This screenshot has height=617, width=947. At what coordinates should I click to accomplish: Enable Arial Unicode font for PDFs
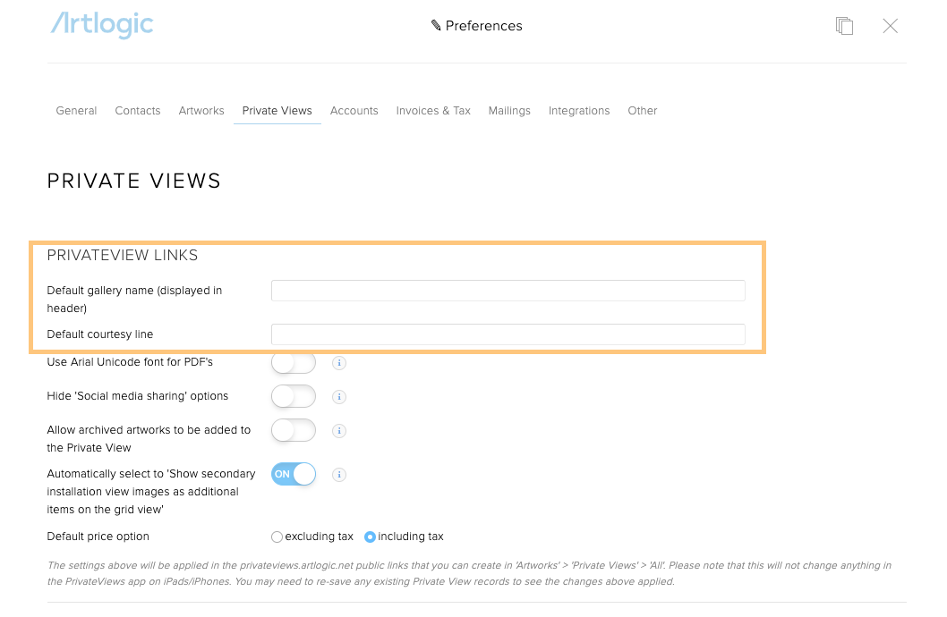point(294,363)
